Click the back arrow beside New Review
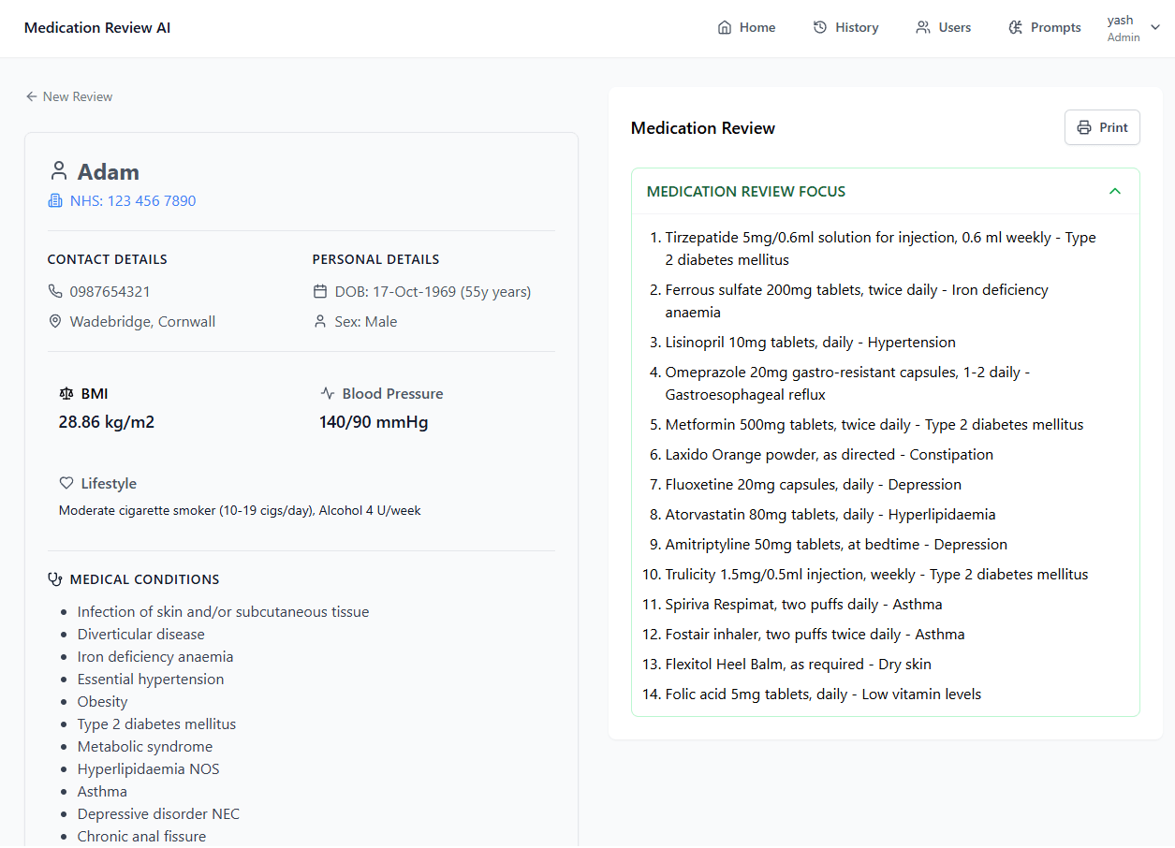1175x848 pixels. pyautogui.click(x=32, y=96)
